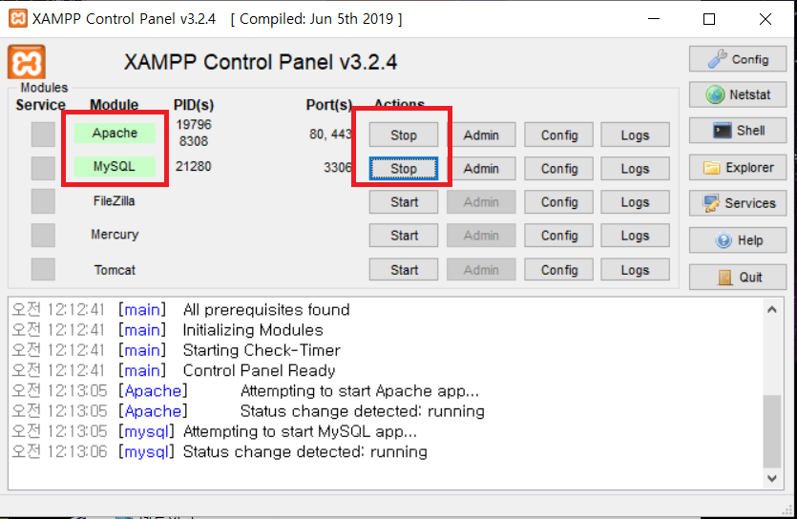Toggle the Mercury service checkbox
This screenshot has width=797, height=519.
click(43, 235)
